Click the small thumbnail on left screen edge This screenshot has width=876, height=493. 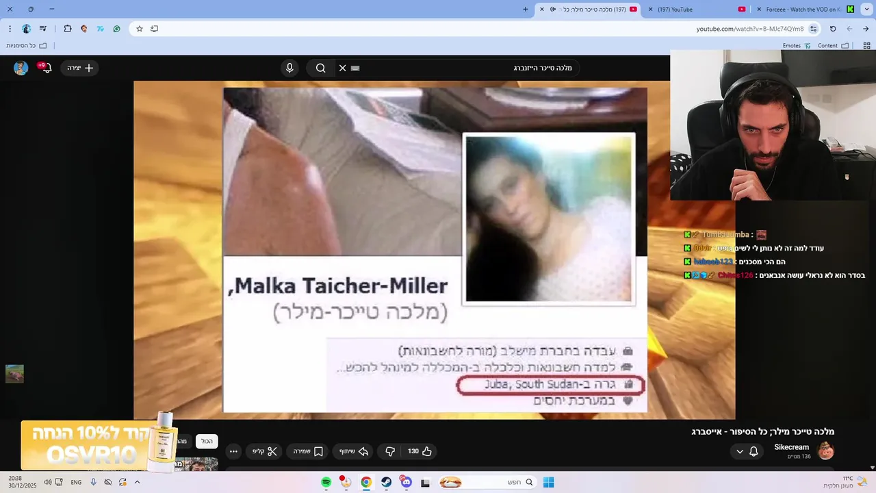[x=14, y=373]
